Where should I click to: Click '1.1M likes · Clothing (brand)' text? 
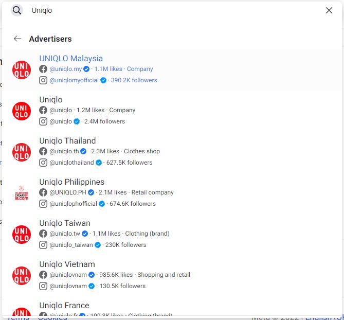tap(131, 234)
